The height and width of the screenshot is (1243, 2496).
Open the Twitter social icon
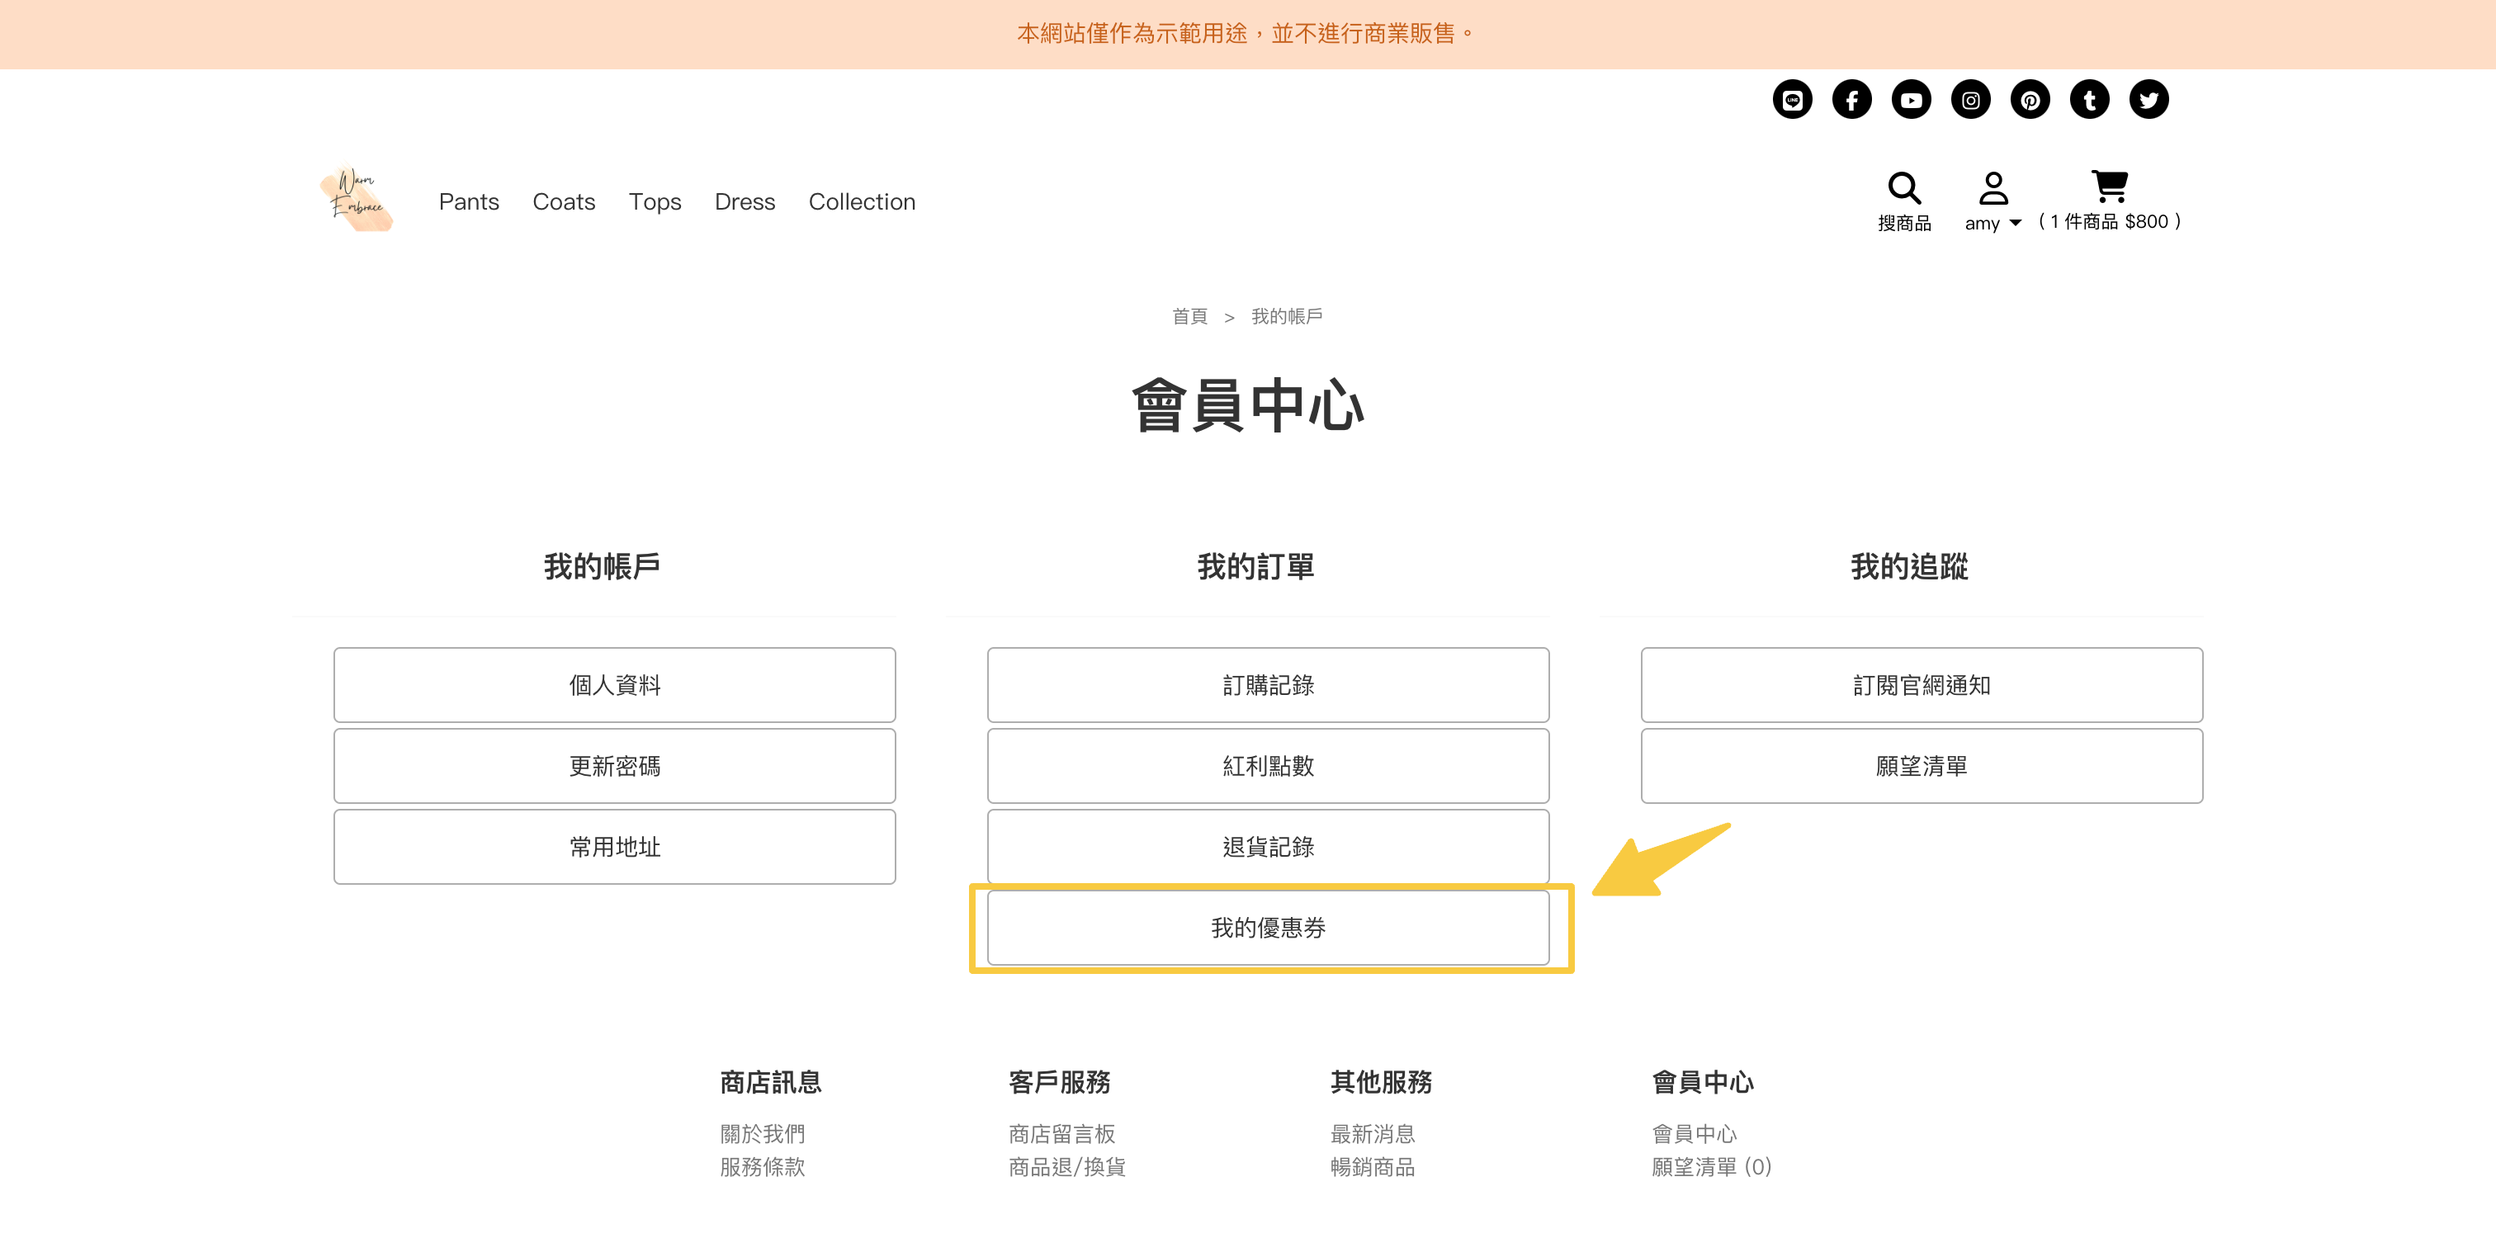2149,100
